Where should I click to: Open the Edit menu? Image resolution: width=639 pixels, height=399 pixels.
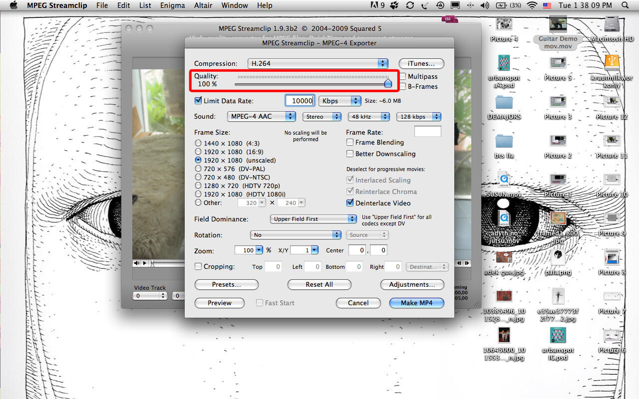point(124,5)
